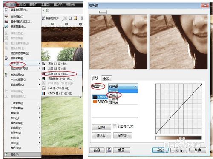Open the 文本 (Text) menu
This screenshot has height=159, width=213.
coord(22,5)
